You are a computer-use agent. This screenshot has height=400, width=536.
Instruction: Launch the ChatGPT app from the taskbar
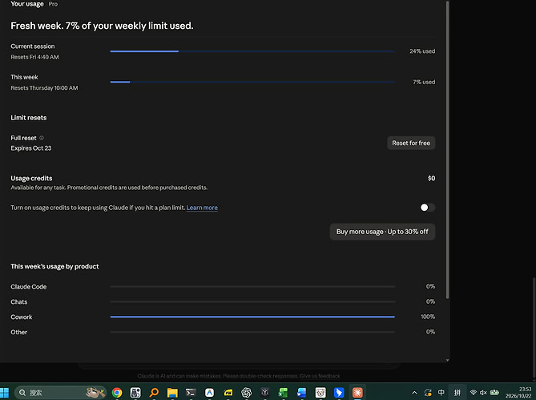(247, 393)
